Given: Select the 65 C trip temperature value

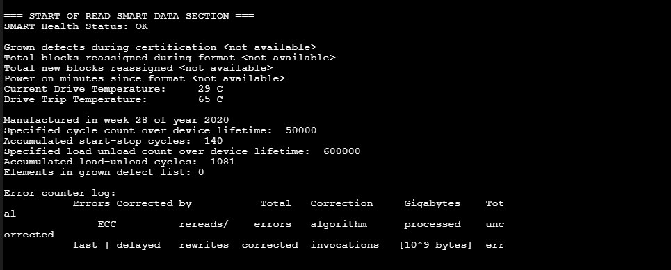Looking at the screenshot, I should tap(210, 99).
